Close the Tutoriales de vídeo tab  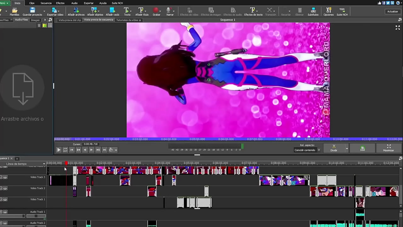(140, 20)
